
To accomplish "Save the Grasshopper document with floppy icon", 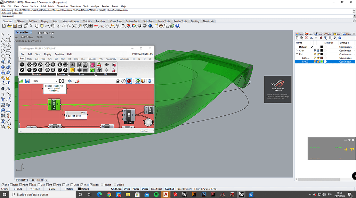I will 27,81.
